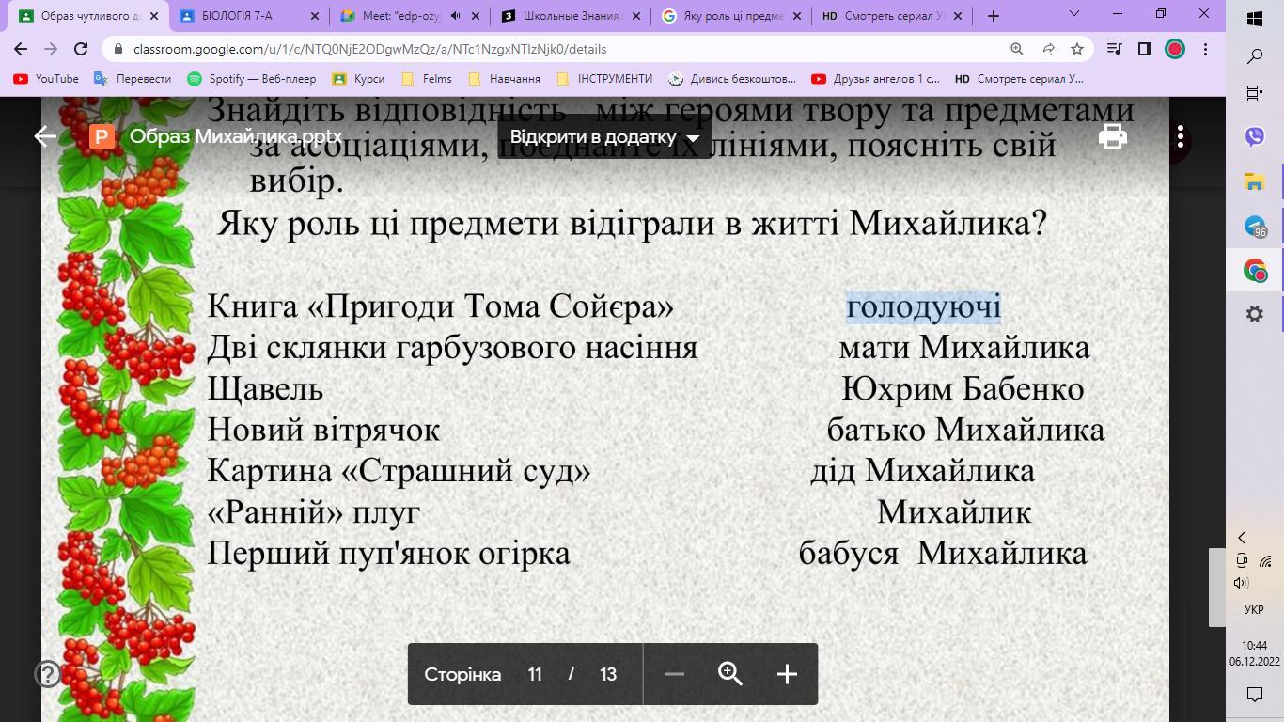Image resolution: width=1284 pixels, height=722 pixels.
Task: Switch to Chrome taskbar icon
Action: click(x=1255, y=271)
